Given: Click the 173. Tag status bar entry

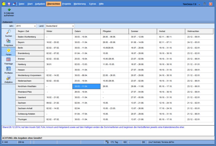Looking at the screenshot, I should click(114, 142).
